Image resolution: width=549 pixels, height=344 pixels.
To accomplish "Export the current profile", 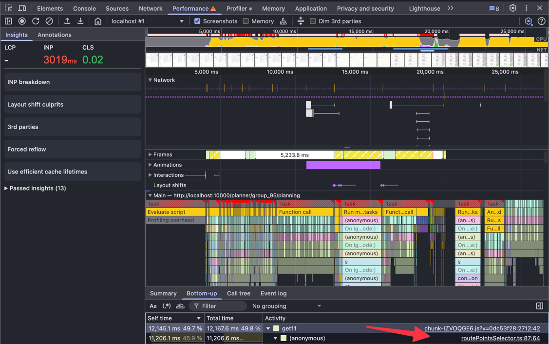I will coord(80,21).
